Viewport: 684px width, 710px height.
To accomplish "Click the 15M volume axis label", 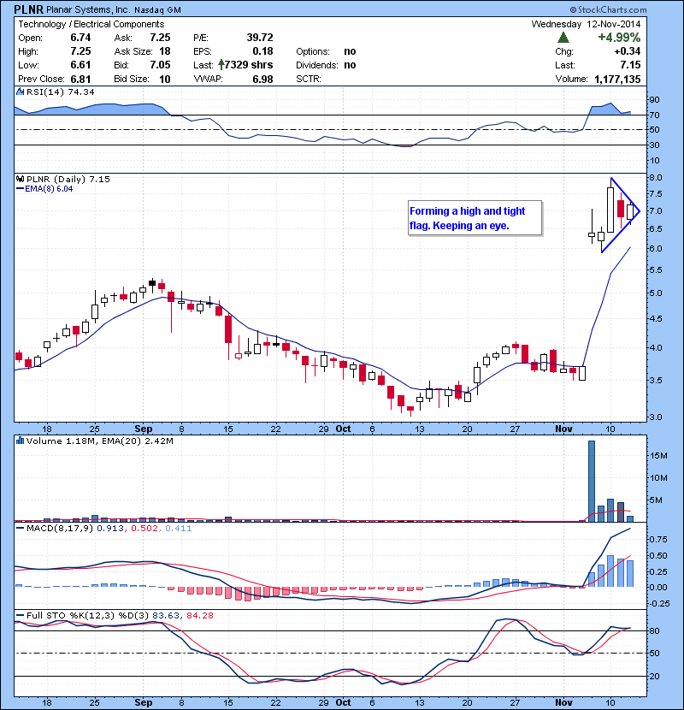I will pos(658,456).
